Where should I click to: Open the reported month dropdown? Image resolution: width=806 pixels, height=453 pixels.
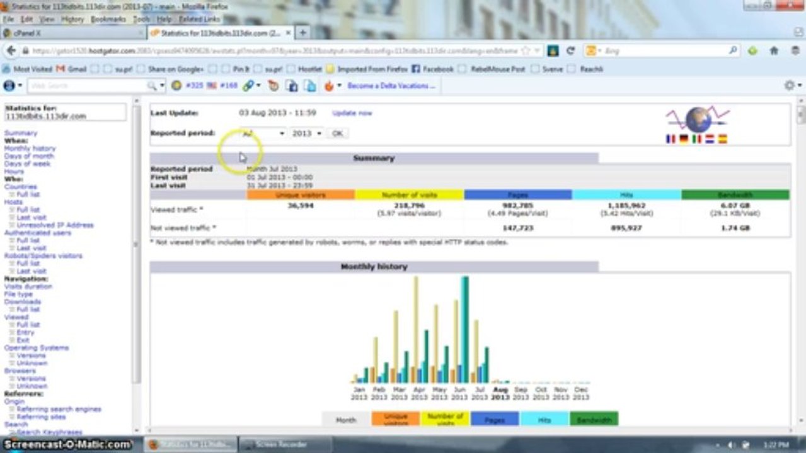[x=263, y=133]
